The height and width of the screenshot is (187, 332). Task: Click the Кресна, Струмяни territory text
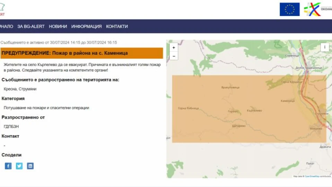point(20,89)
